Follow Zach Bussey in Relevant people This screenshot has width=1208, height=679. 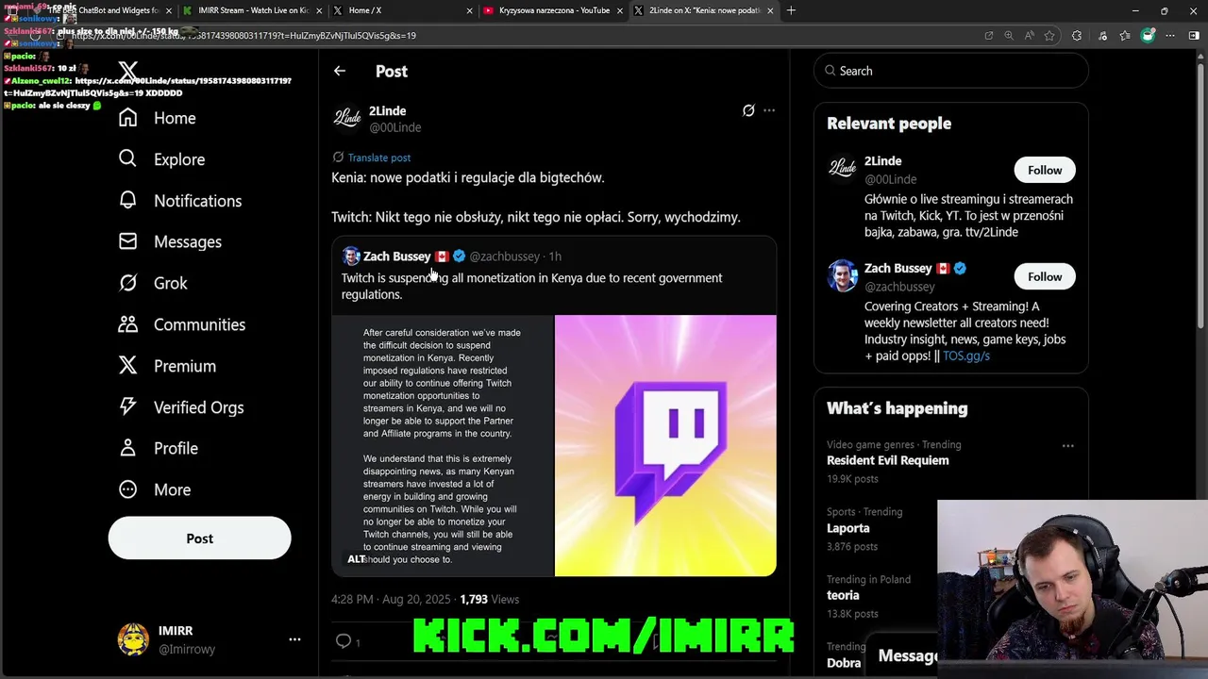(x=1045, y=276)
